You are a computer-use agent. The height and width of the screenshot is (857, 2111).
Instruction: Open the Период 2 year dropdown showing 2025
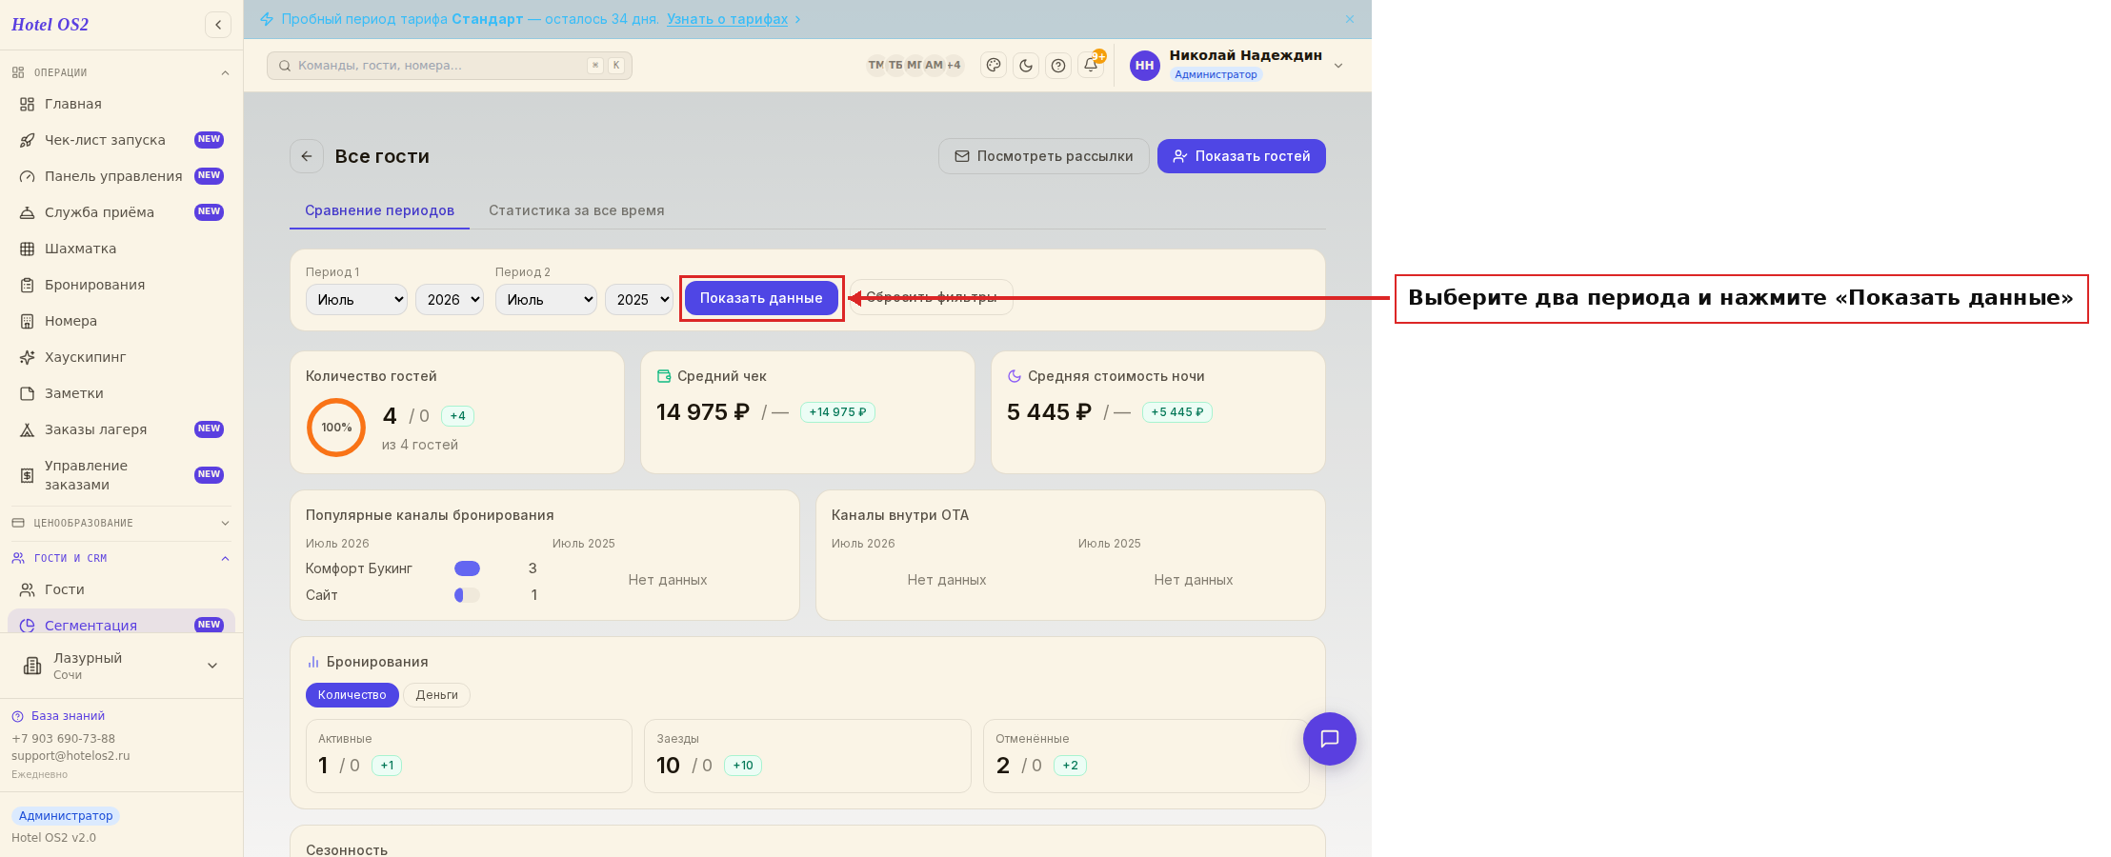[639, 299]
